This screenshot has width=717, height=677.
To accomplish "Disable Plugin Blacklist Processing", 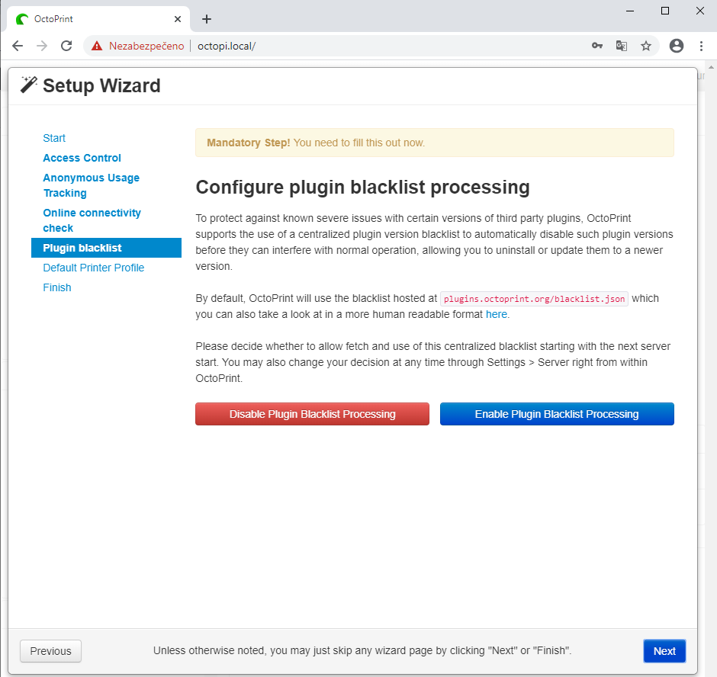I will [312, 414].
